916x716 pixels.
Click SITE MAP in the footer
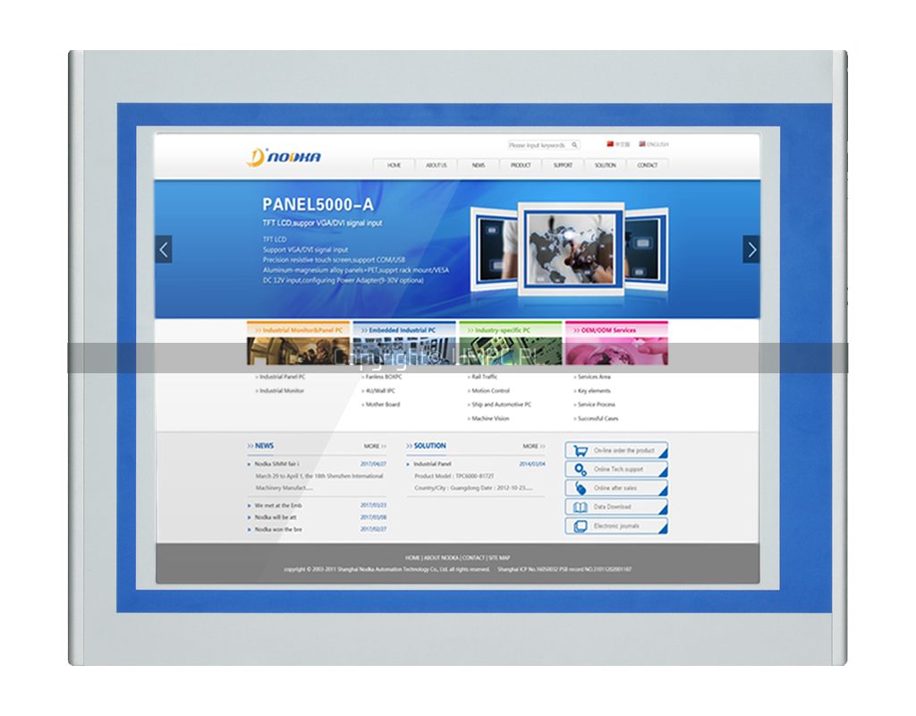pyautogui.click(x=499, y=558)
